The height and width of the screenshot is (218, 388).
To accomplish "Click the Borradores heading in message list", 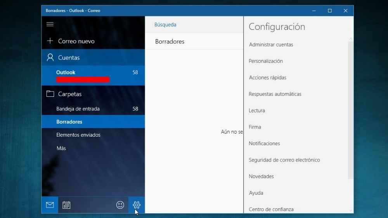I will [x=170, y=41].
